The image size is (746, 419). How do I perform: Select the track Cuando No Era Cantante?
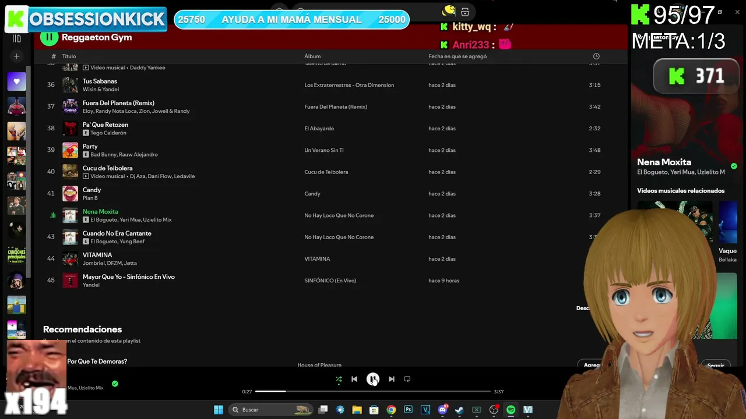click(117, 233)
